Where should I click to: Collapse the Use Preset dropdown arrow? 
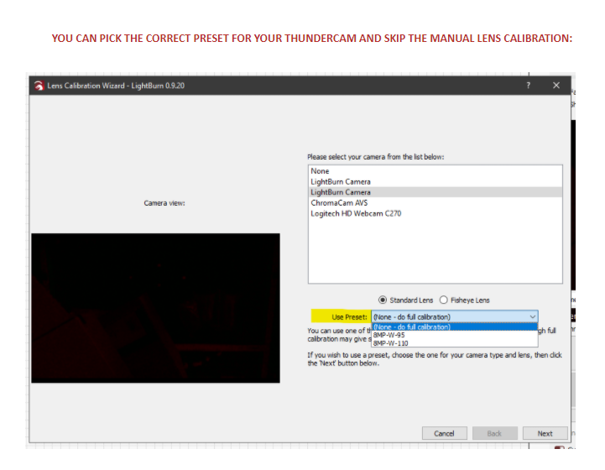click(x=533, y=316)
